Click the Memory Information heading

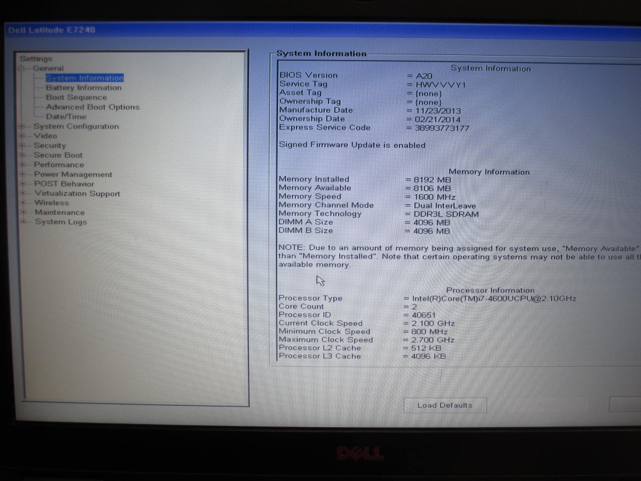(489, 172)
